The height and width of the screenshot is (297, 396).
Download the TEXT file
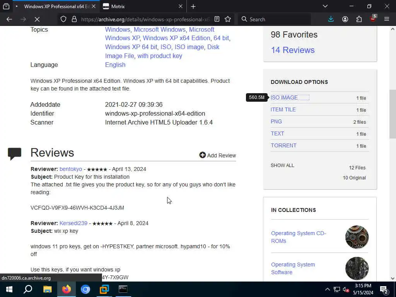click(x=277, y=133)
